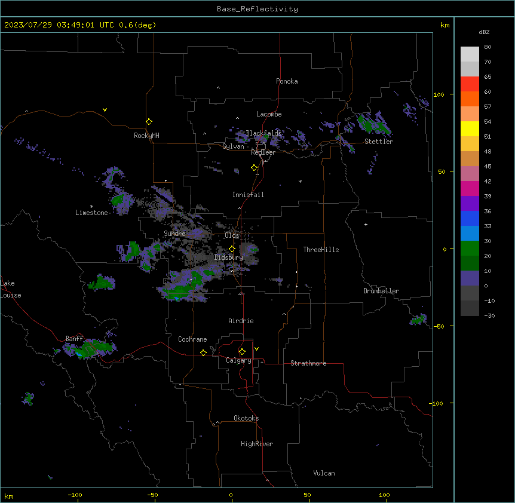Click the Strathmore town label
Screen dimensions: 515x503
(308, 363)
